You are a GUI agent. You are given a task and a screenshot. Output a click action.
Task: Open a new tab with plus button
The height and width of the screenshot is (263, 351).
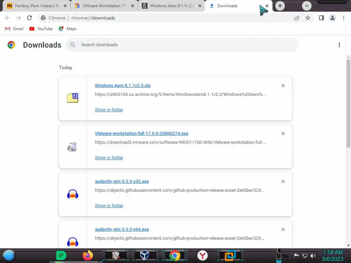pos(280,6)
